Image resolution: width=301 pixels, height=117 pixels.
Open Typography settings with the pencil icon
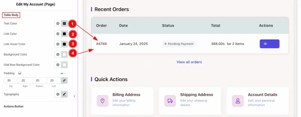[x=64, y=94]
